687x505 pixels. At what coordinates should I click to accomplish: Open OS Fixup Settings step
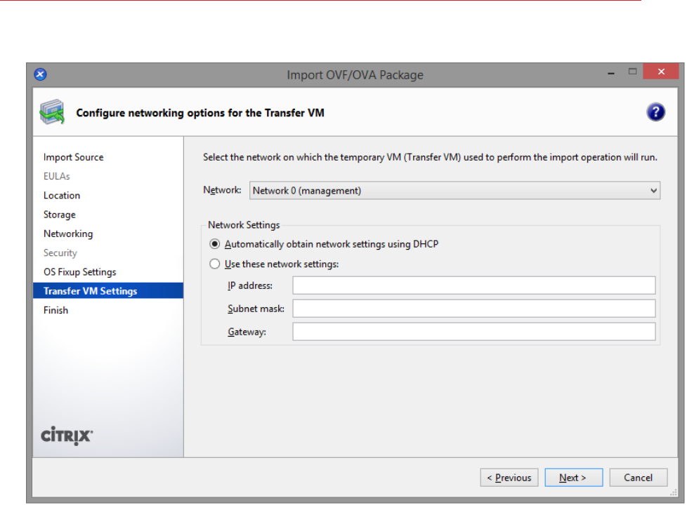(79, 272)
